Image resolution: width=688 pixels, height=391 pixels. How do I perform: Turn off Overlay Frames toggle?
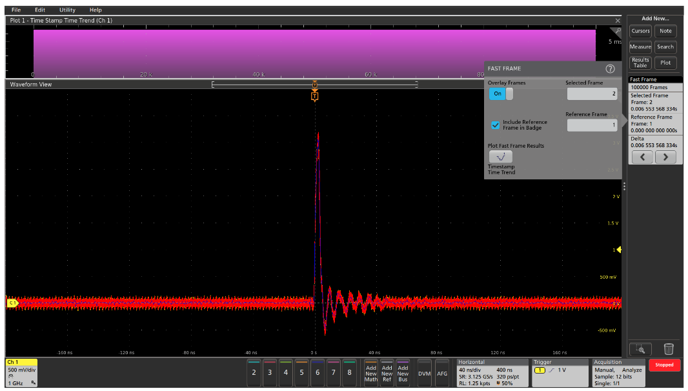pyautogui.click(x=501, y=94)
